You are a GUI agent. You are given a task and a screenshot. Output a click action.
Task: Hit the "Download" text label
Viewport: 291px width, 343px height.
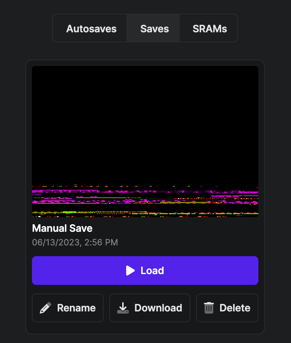[158, 308]
